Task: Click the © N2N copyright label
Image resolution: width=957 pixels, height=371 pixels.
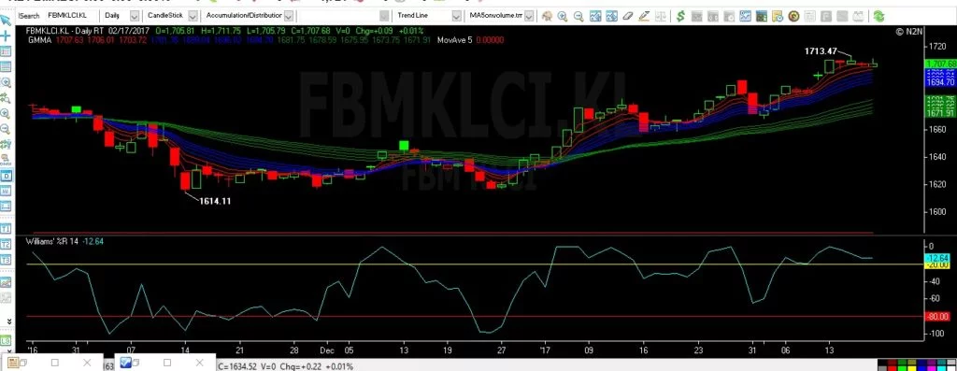Action: [907, 31]
